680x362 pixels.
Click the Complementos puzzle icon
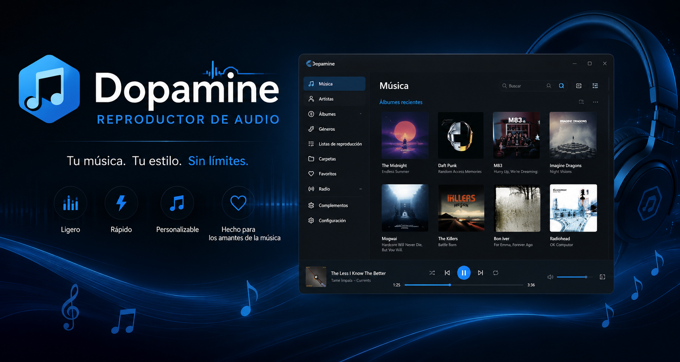click(311, 206)
